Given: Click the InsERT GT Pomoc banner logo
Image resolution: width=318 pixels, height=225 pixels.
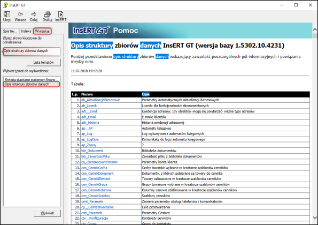Looking at the screenshot, I should [105, 31].
